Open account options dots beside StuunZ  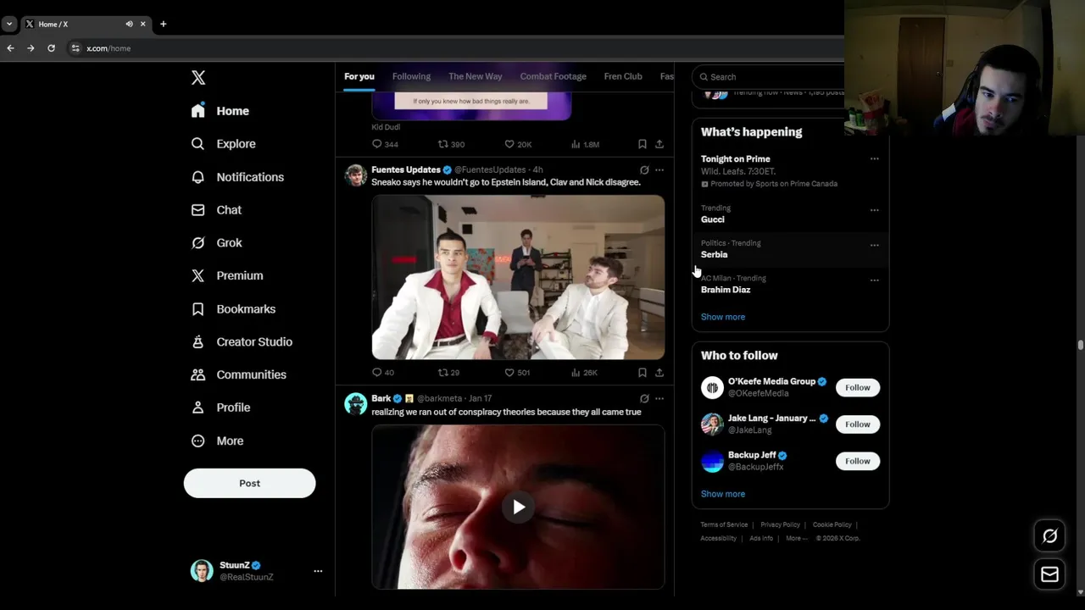click(318, 571)
